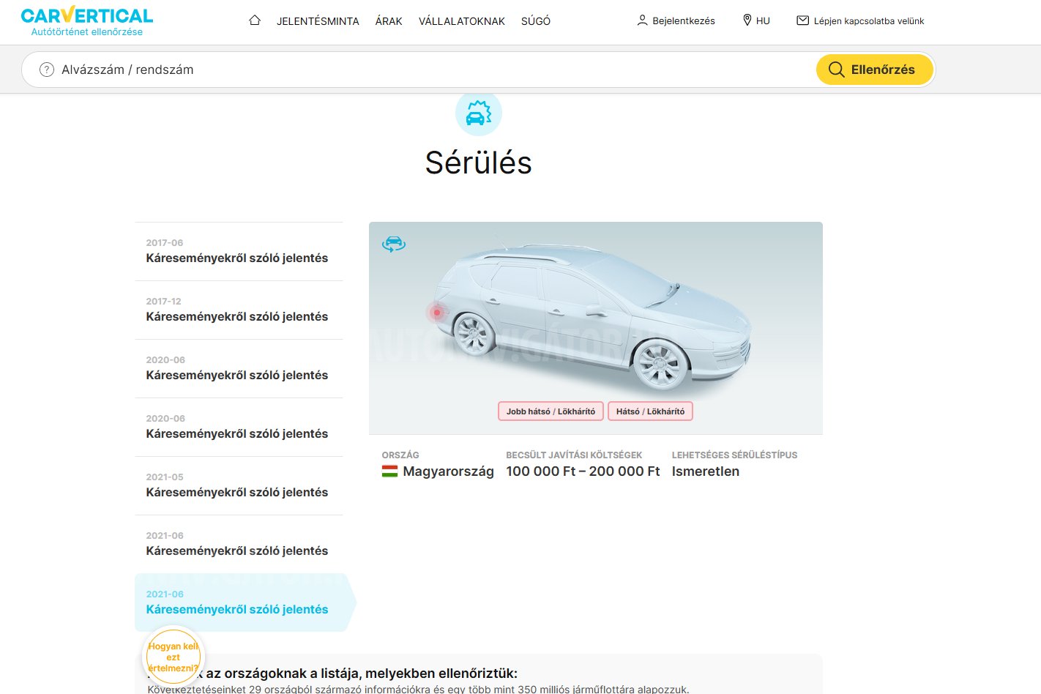Image resolution: width=1041 pixels, height=694 pixels.
Task: Click the carVertical logo
Action: point(87,21)
